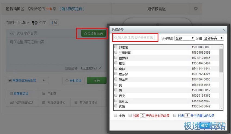
Task: Enable filter for members with recent sales
Action: pyautogui.click(x=175, y=116)
